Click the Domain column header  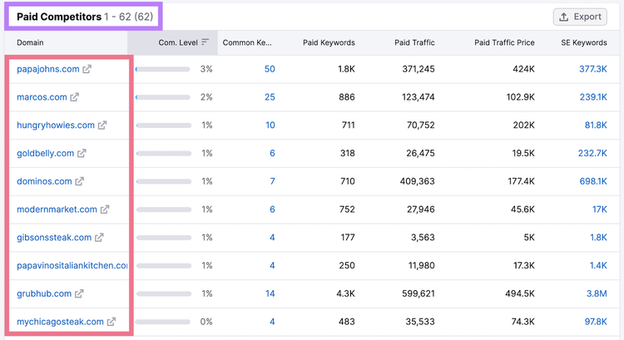click(x=30, y=42)
